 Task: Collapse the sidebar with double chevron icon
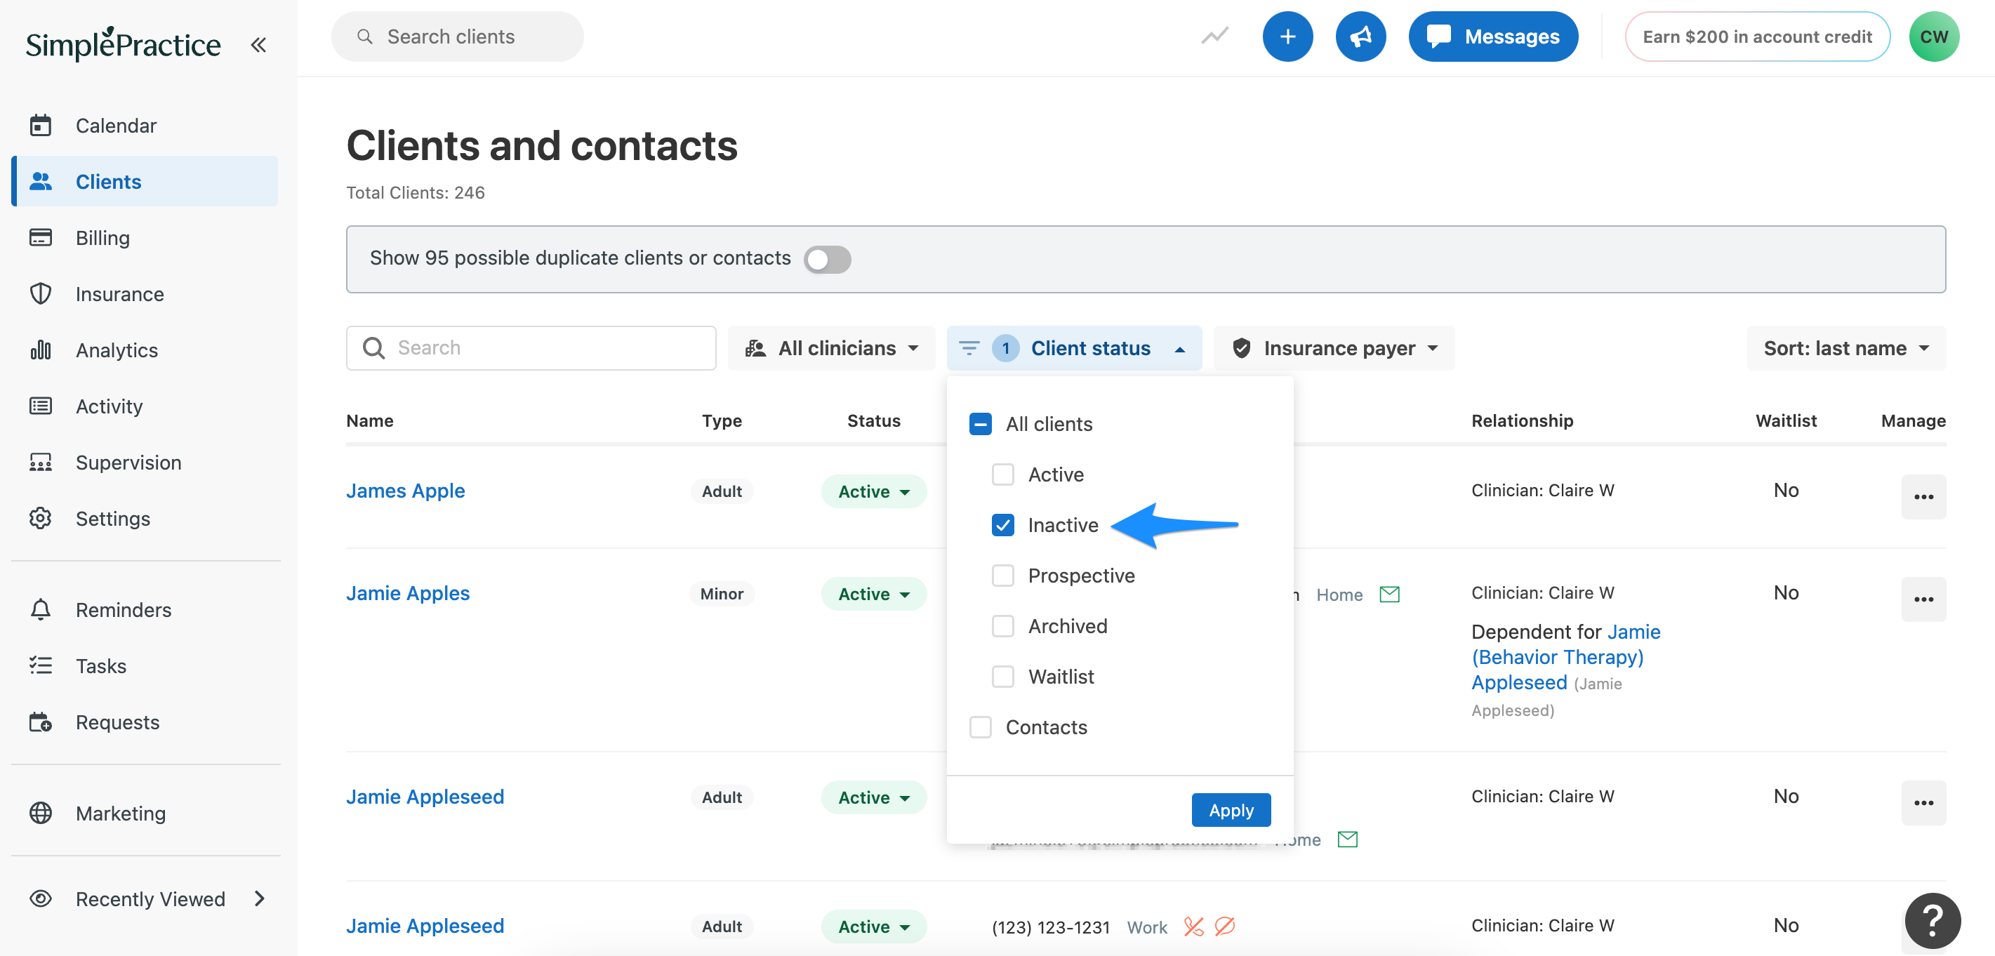click(258, 45)
